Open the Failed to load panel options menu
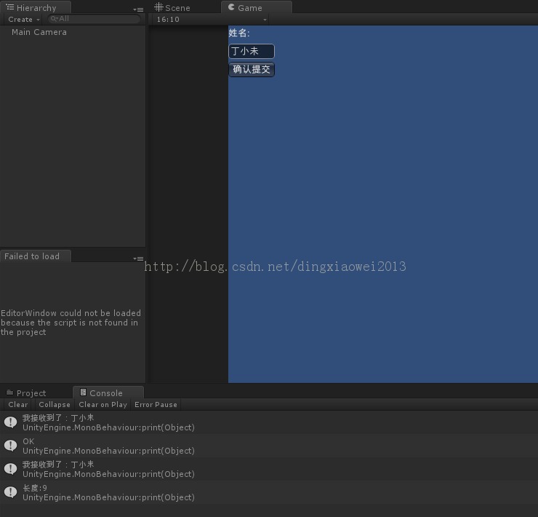Image resolution: width=538 pixels, height=517 pixels. pos(138,258)
